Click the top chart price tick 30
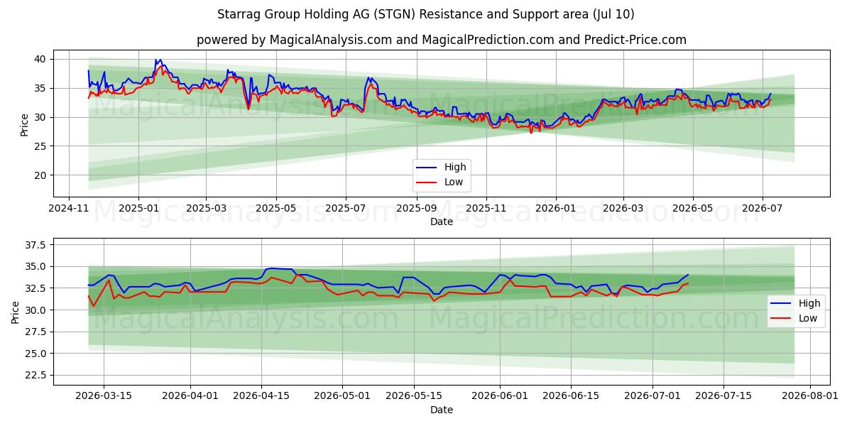Screen dimensions: 852x426 [42, 117]
